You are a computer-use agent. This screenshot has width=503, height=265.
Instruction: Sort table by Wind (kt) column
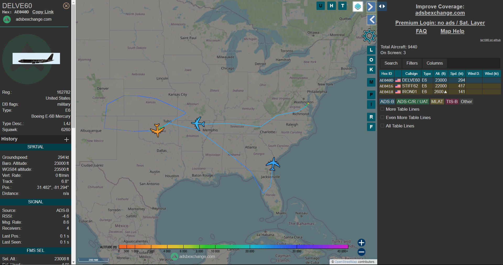click(x=491, y=74)
